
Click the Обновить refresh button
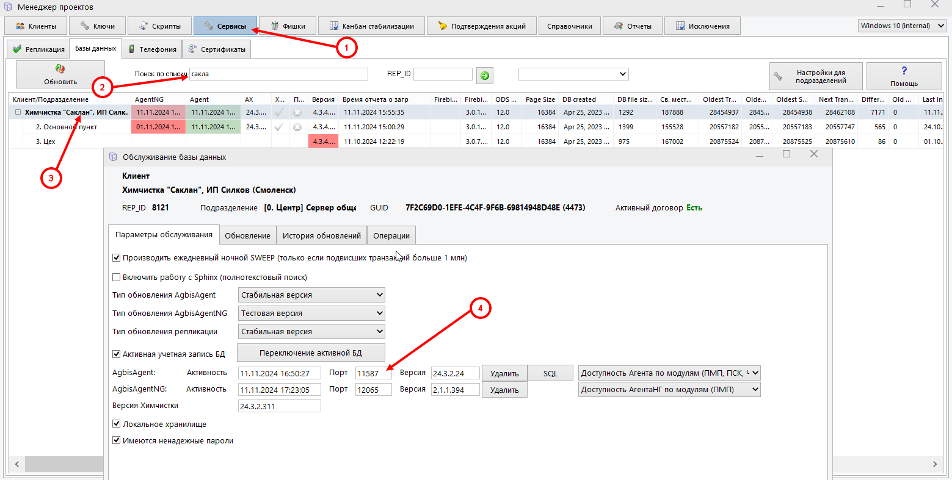pos(60,75)
